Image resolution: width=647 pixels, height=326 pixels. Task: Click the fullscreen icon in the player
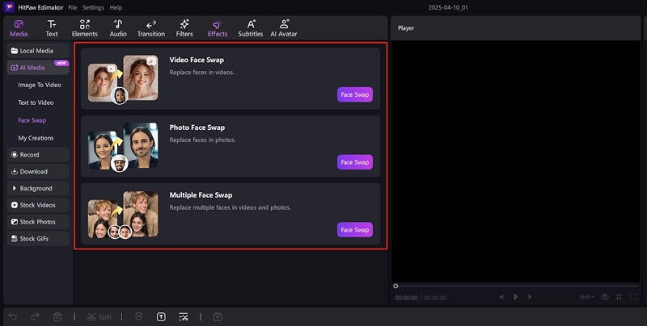click(x=633, y=297)
